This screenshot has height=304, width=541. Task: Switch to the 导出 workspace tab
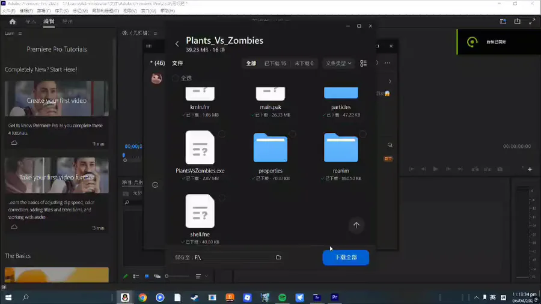click(67, 22)
